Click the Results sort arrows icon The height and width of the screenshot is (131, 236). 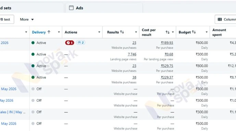coord(122,32)
